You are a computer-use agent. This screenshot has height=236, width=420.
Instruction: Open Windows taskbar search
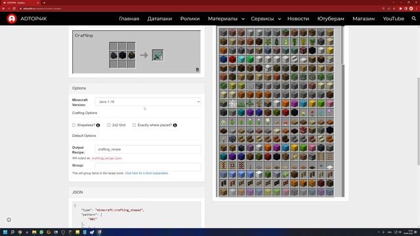click(x=12, y=232)
